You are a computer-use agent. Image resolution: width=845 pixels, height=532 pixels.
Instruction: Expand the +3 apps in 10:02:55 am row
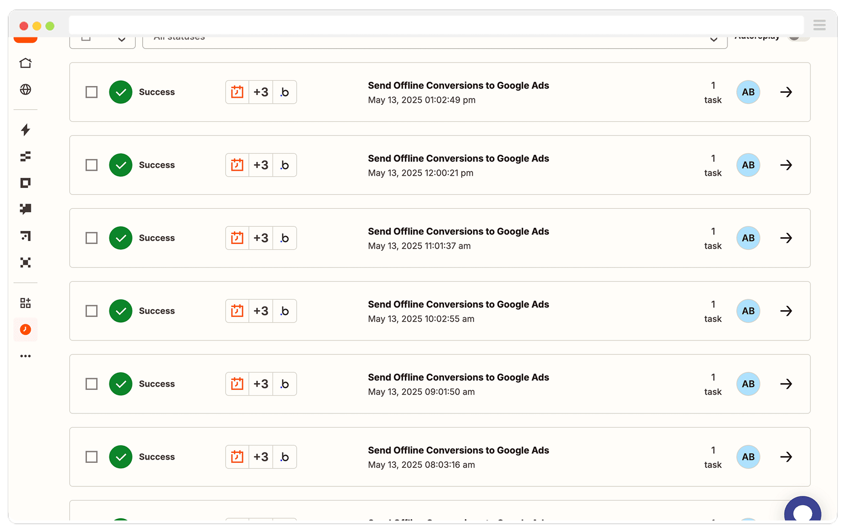point(261,311)
